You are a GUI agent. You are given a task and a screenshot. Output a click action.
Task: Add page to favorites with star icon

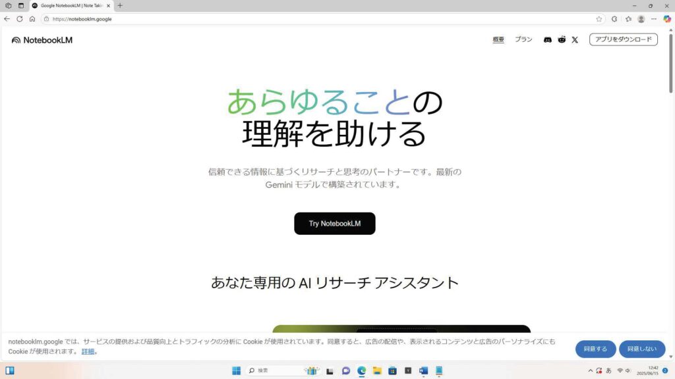[599, 19]
